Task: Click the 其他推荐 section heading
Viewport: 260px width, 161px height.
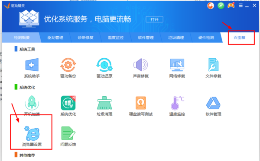Action: (x=27, y=155)
